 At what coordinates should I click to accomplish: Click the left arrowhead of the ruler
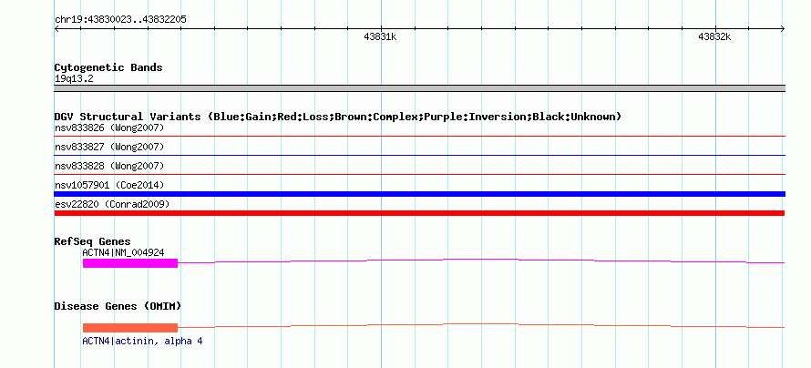(x=56, y=29)
